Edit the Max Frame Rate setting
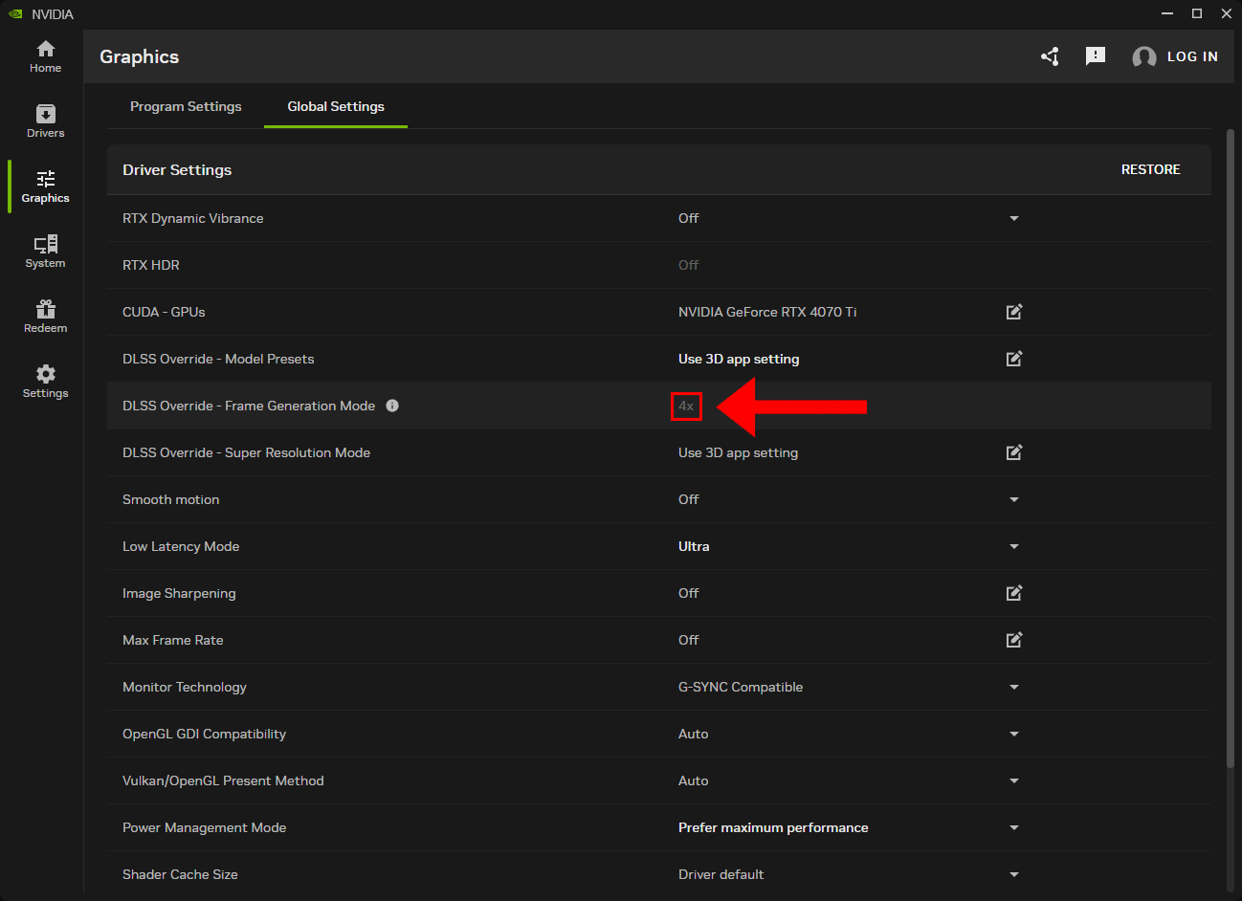Screen dimensions: 1242x901 click(1014, 640)
